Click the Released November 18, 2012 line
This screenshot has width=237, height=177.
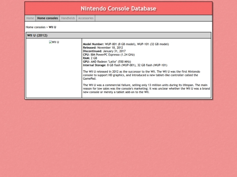(x=103, y=48)
